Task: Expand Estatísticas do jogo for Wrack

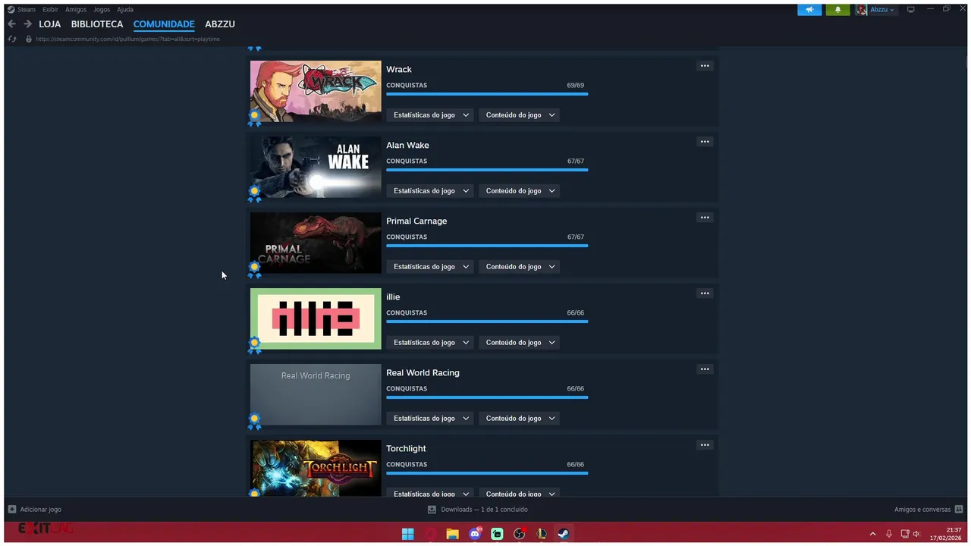Action: pos(431,115)
